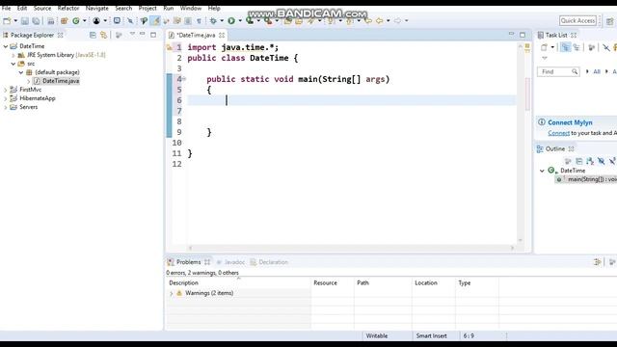
Task: Open the Source menu
Action: [x=42, y=8]
